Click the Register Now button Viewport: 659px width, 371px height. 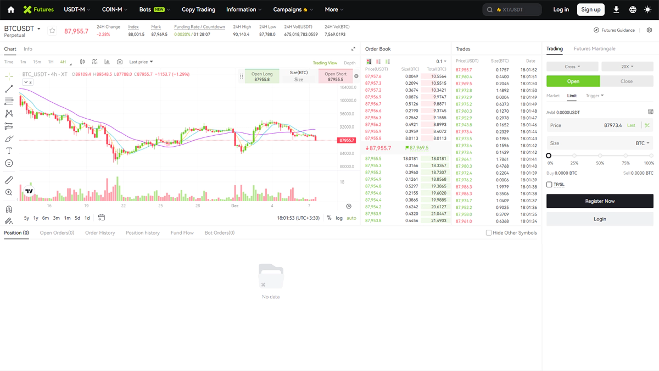pos(600,201)
